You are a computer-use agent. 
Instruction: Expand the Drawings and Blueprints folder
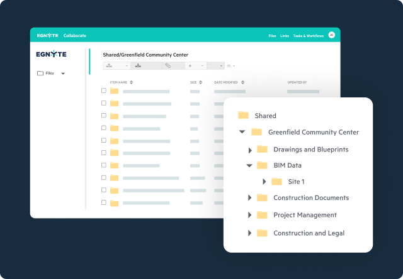(250, 150)
